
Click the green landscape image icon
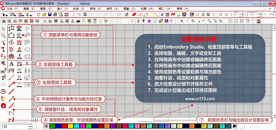tap(179, 14)
